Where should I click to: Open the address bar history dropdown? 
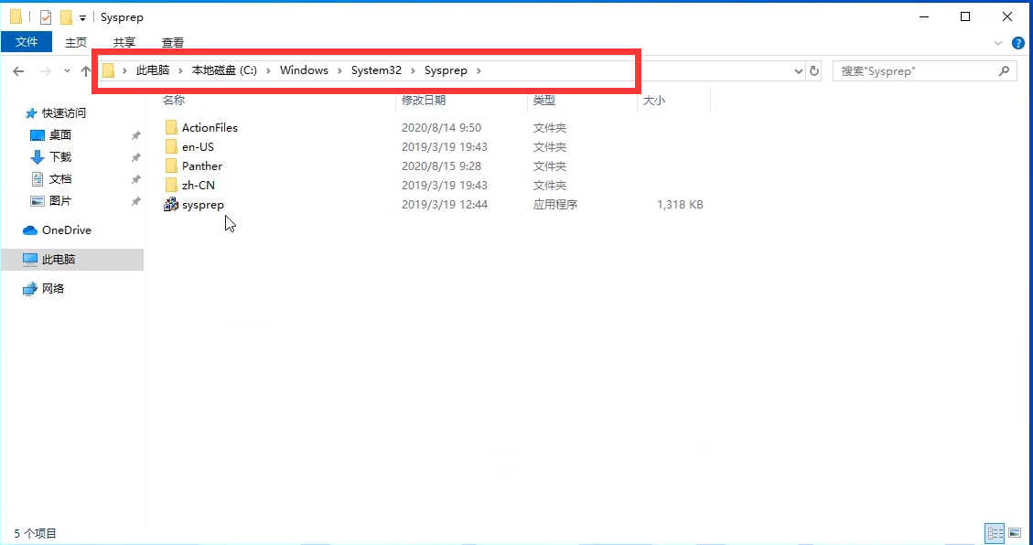pos(799,71)
